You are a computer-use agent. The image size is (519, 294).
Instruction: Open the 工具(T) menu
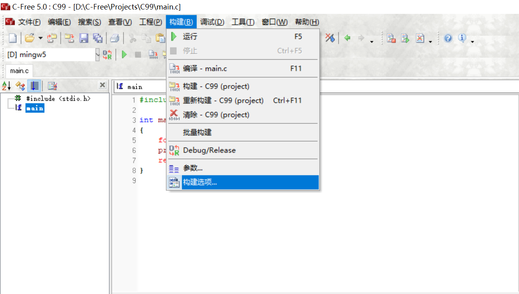click(x=243, y=22)
